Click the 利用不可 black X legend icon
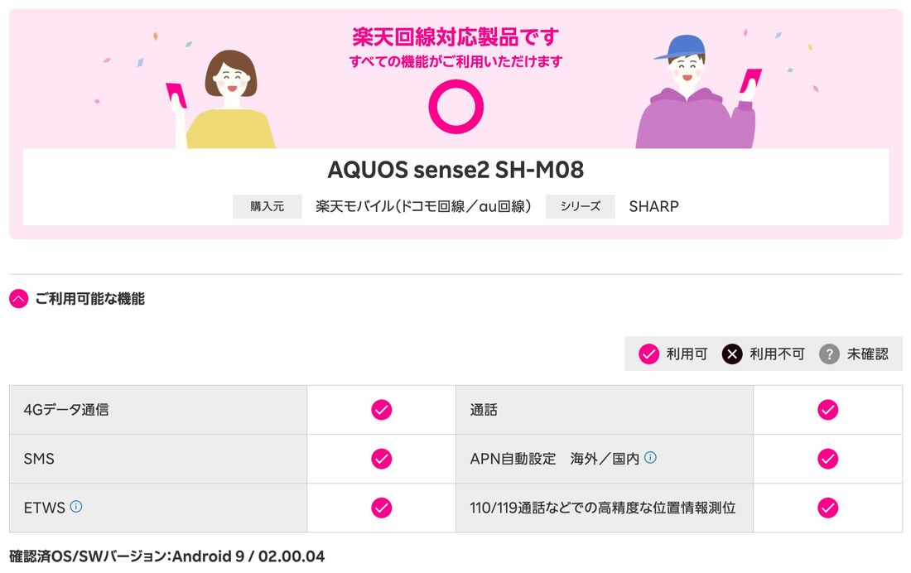Viewport: 911px width, 573px height. click(x=730, y=354)
